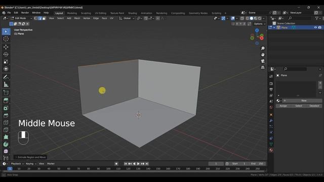This screenshot has width=324, height=182.
Task: Expand the Plane tree item
Action: pos(274,27)
